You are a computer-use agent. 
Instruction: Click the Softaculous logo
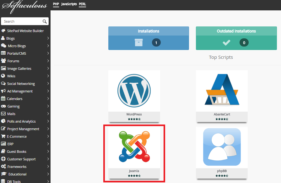click(24, 6)
